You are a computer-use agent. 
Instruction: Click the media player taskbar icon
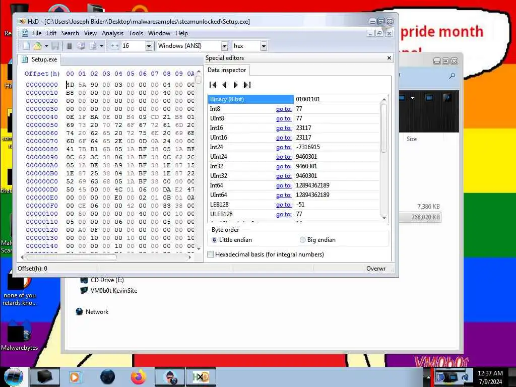pos(75,377)
